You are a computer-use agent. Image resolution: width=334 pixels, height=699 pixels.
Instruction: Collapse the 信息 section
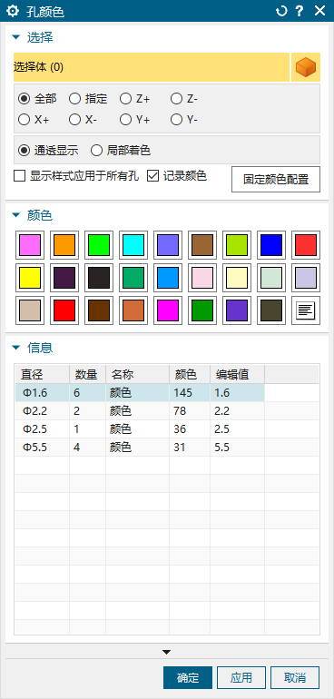coord(16,348)
